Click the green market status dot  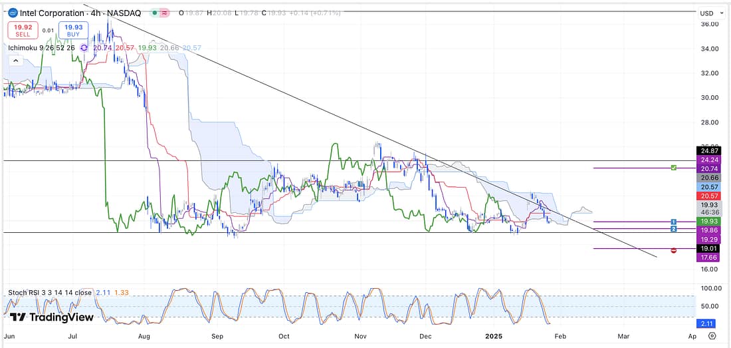point(154,13)
